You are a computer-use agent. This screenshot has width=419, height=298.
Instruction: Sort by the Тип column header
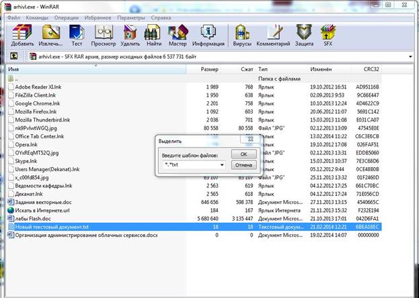click(x=282, y=69)
